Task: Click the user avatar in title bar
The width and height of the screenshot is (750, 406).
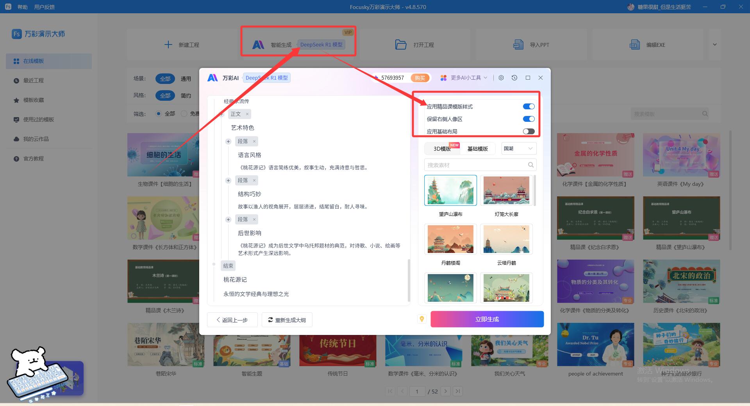Action: [x=630, y=7]
